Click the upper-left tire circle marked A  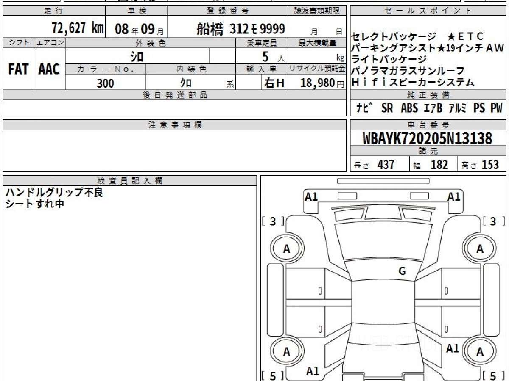point(287,249)
